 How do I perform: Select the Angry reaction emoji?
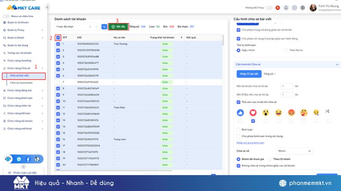click(291, 112)
